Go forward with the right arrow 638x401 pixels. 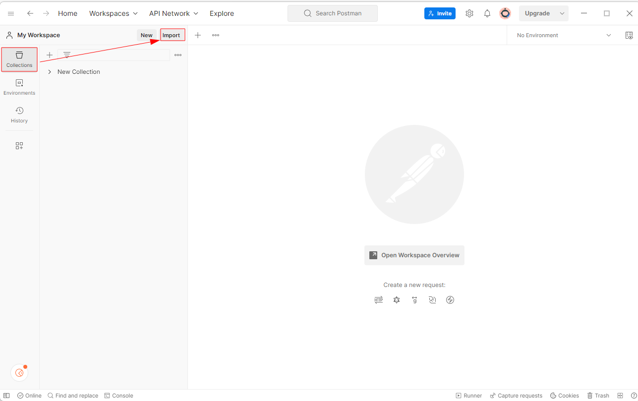pyautogui.click(x=46, y=13)
